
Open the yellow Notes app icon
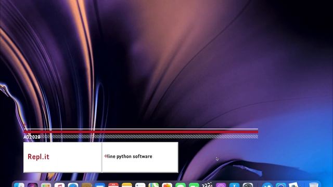coord(127,185)
